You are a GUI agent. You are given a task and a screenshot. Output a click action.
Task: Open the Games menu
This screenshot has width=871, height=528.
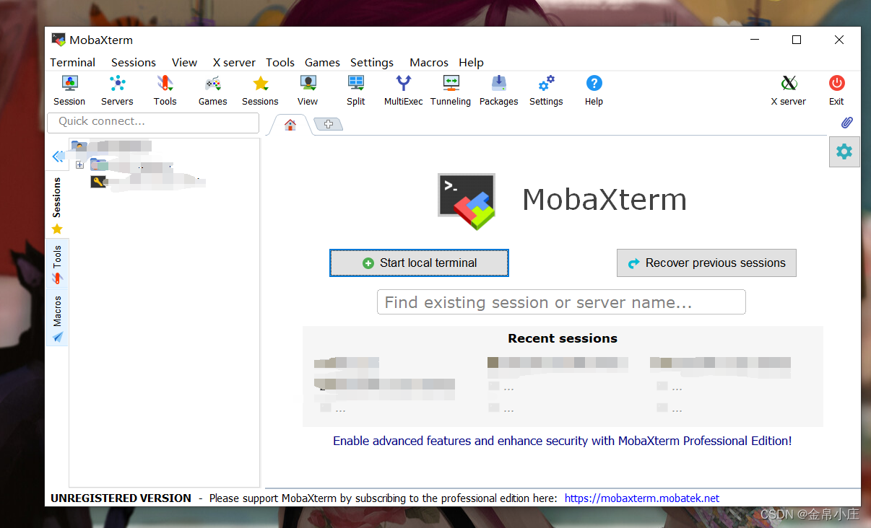(x=322, y=63)
